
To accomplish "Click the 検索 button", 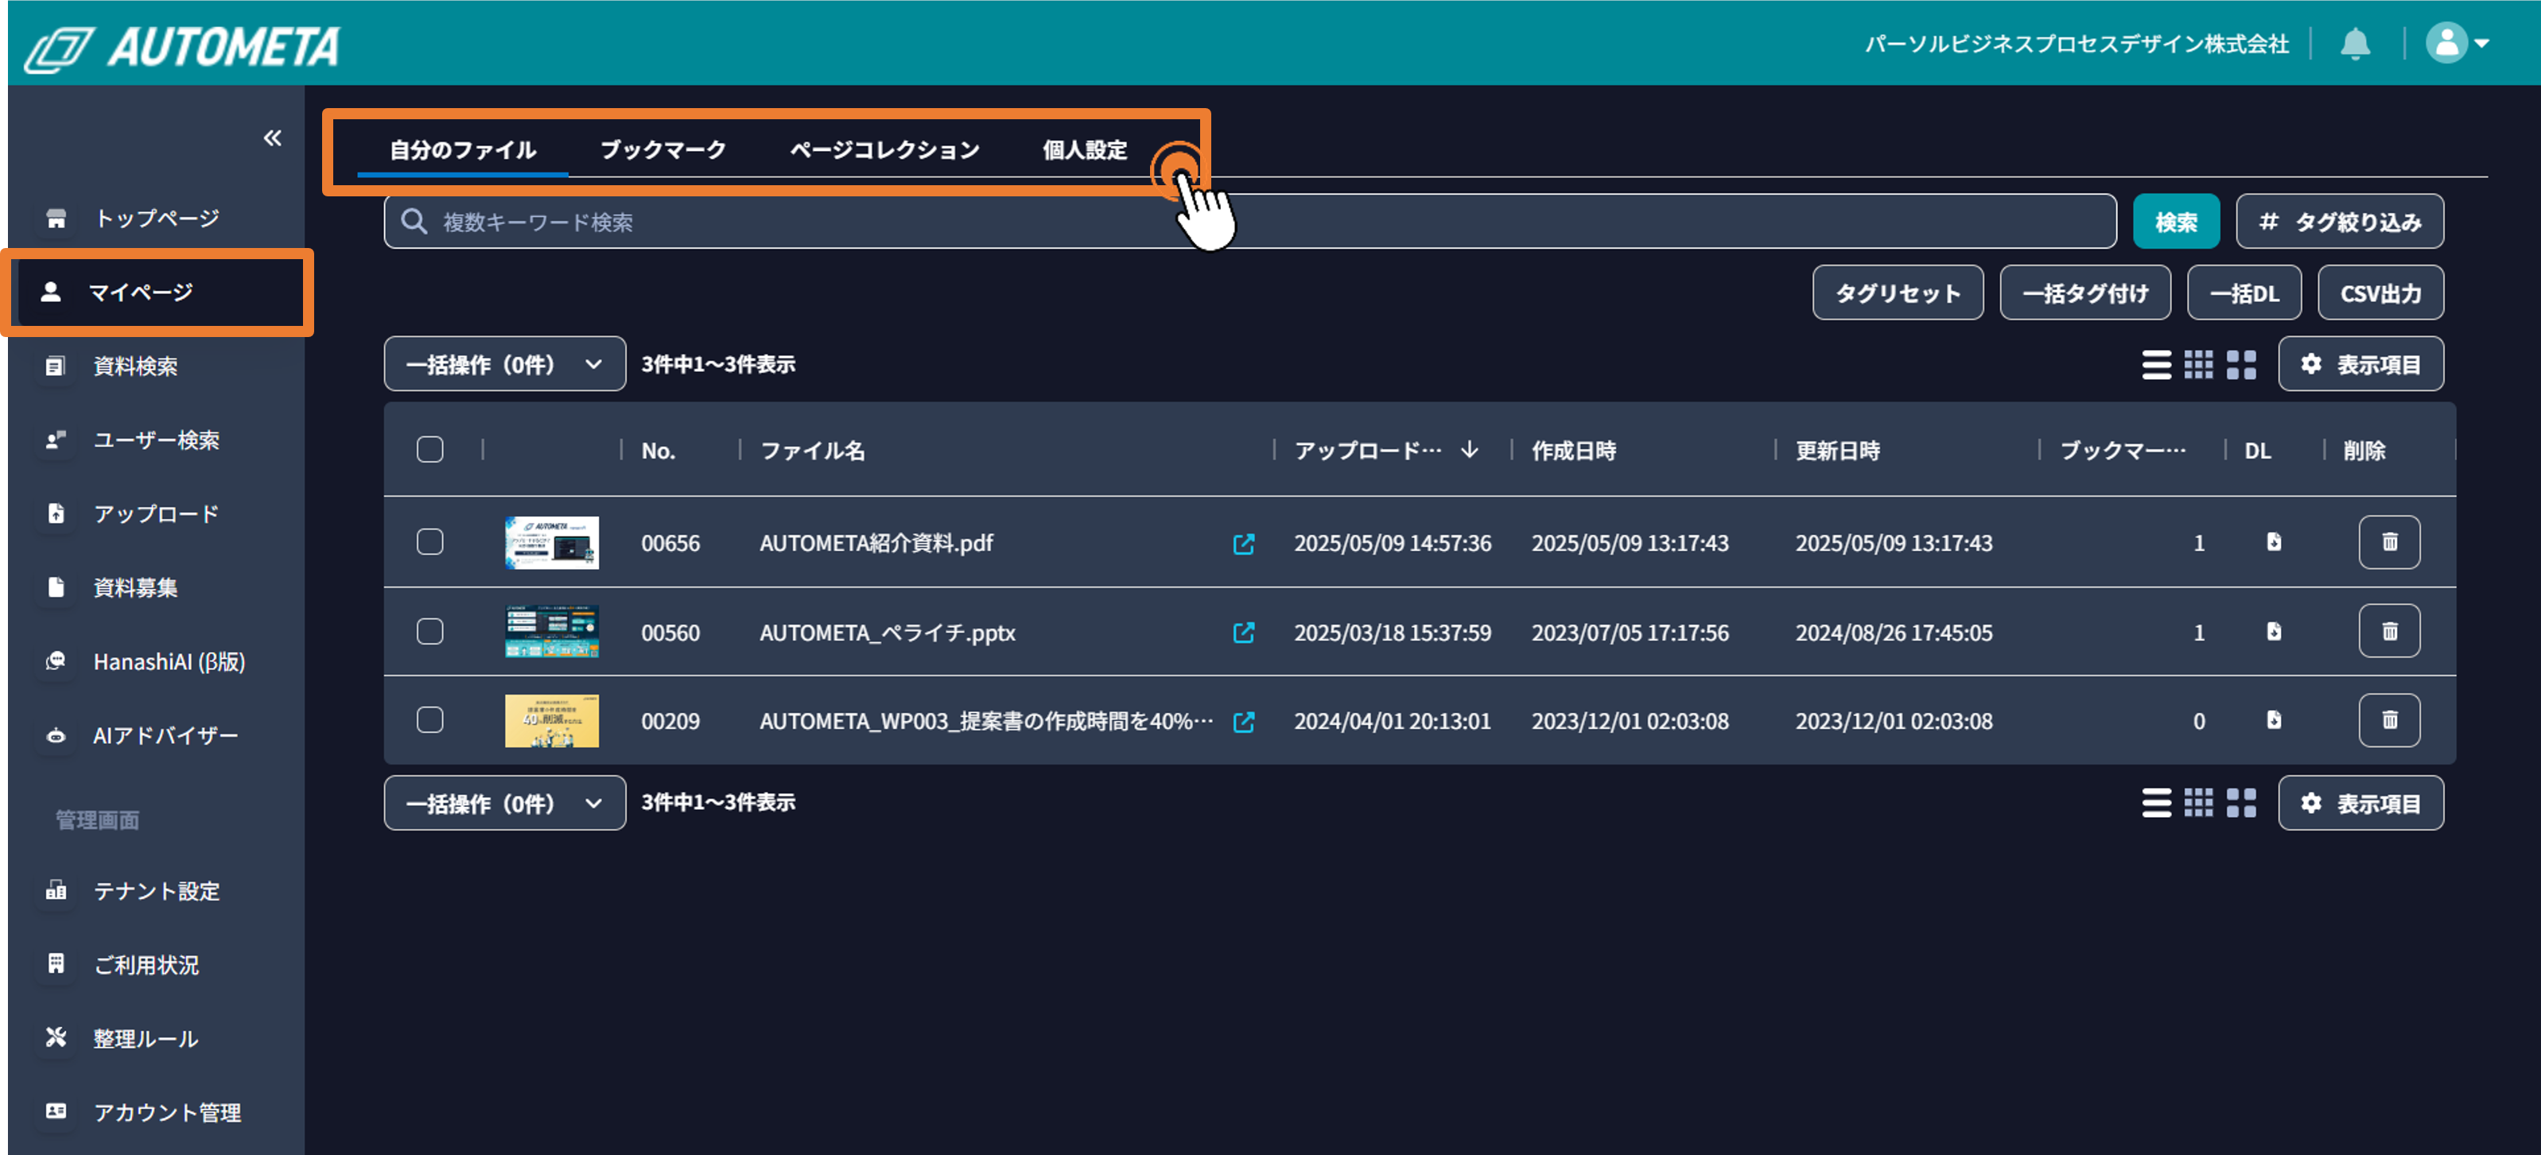I will [2176, 222].
